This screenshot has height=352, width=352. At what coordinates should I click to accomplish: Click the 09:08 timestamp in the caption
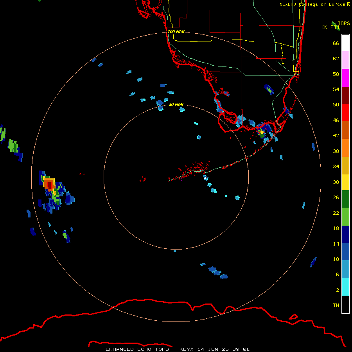click(x=241, y=349)
